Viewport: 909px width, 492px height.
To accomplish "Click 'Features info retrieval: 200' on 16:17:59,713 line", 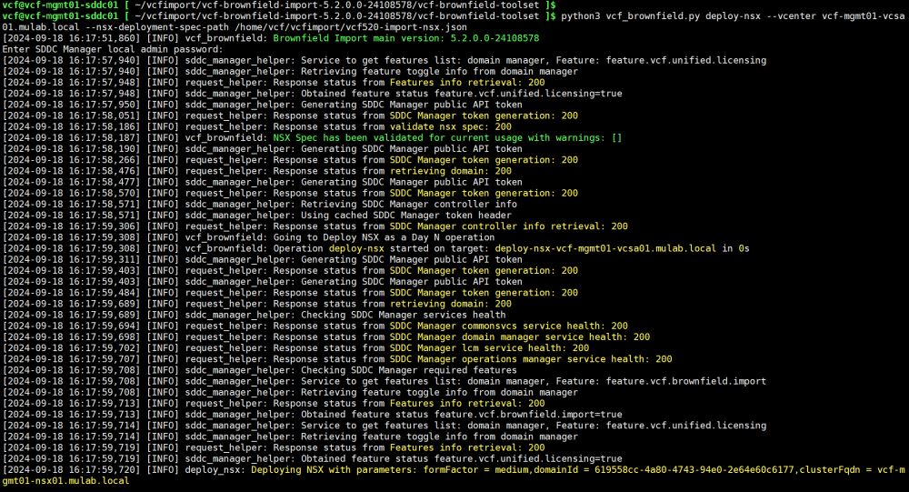I will [467, 404].
